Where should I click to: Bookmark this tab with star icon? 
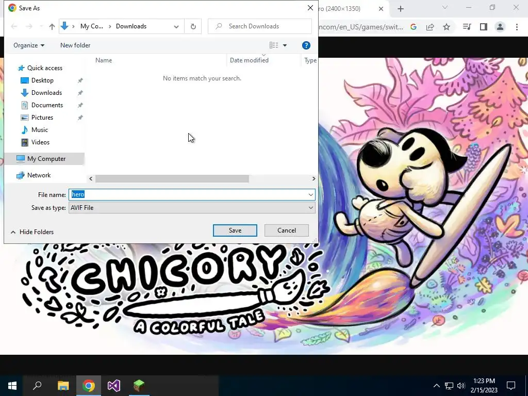(x=447, y=27)
